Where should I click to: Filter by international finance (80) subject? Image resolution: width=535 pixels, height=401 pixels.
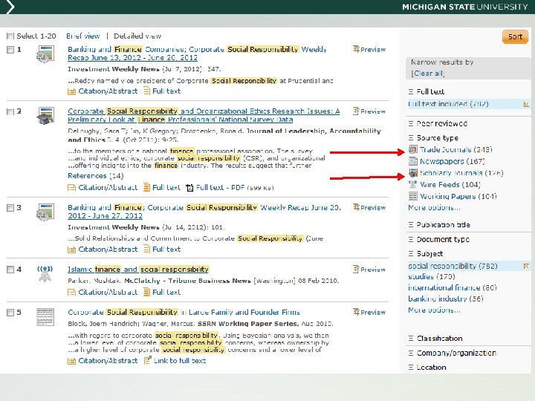click(453, 288)
